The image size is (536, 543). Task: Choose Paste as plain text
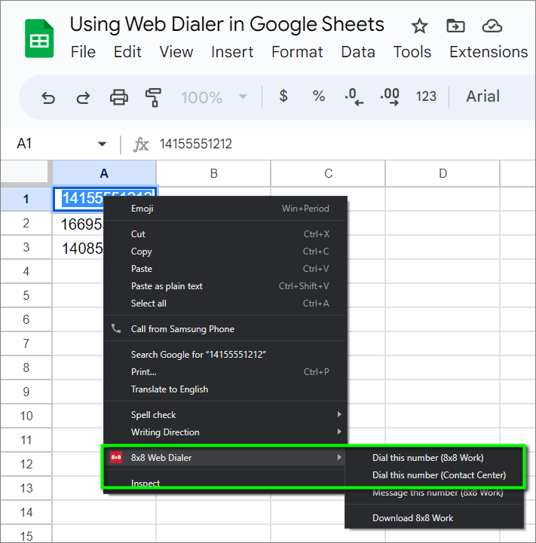(225, 286)
